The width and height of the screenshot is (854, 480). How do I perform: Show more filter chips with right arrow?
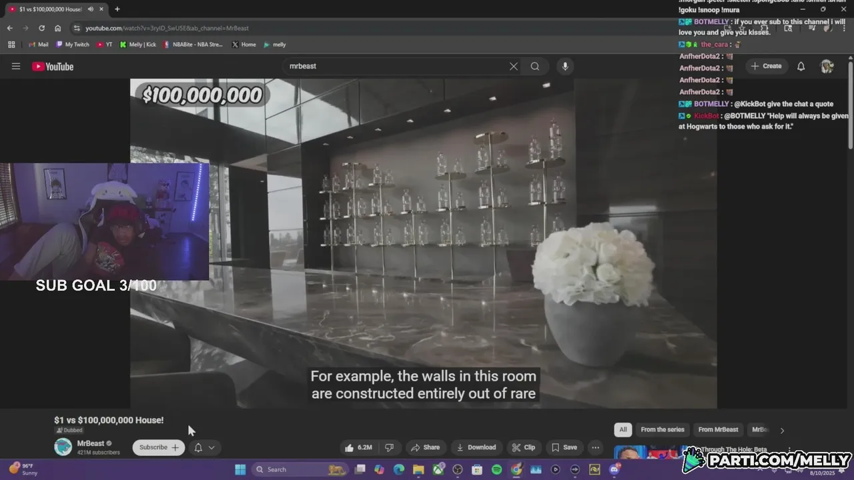[782, 430]
